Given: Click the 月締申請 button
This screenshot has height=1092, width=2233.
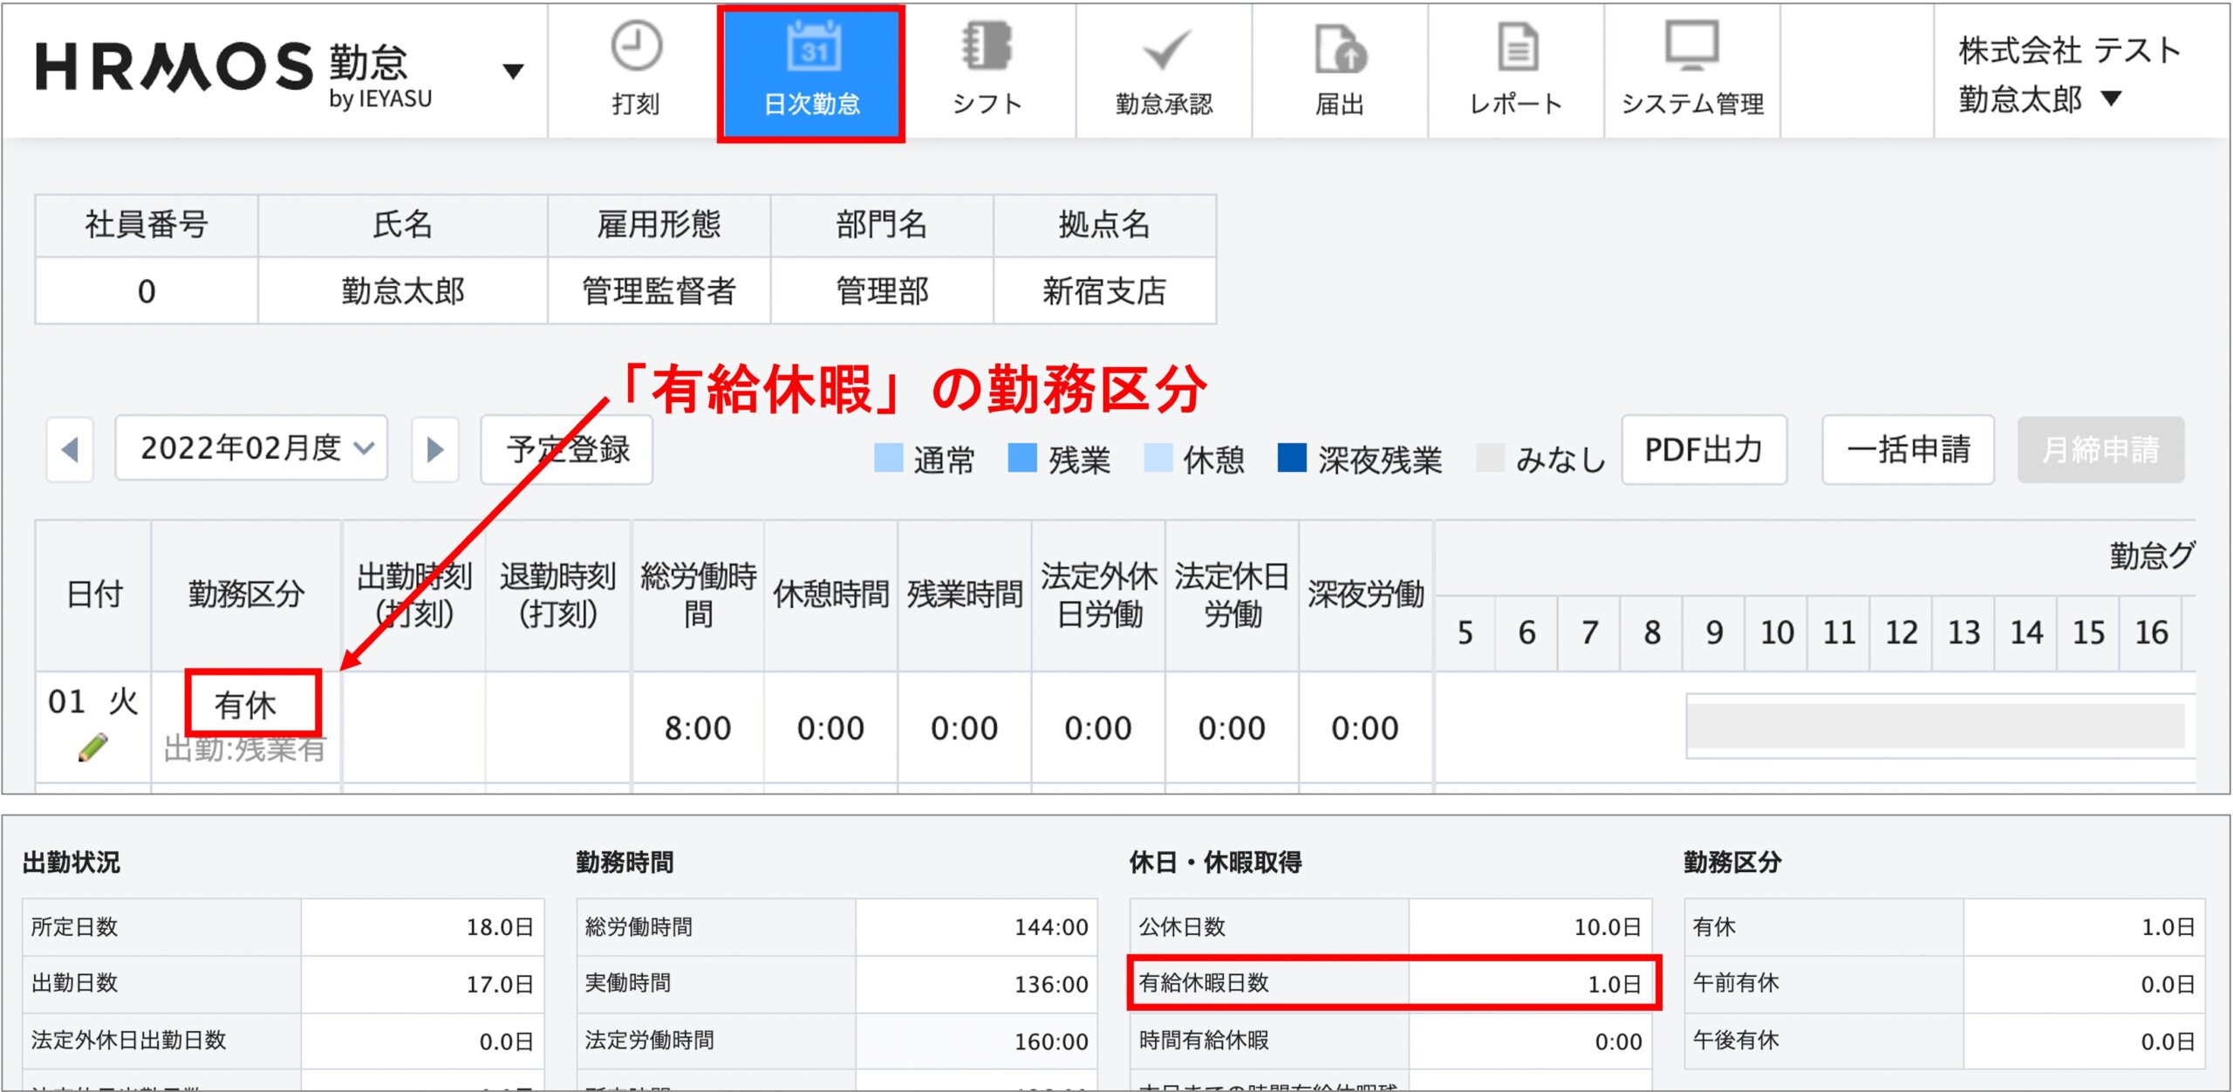Looking at the screenshot, I should point(2100,450).
